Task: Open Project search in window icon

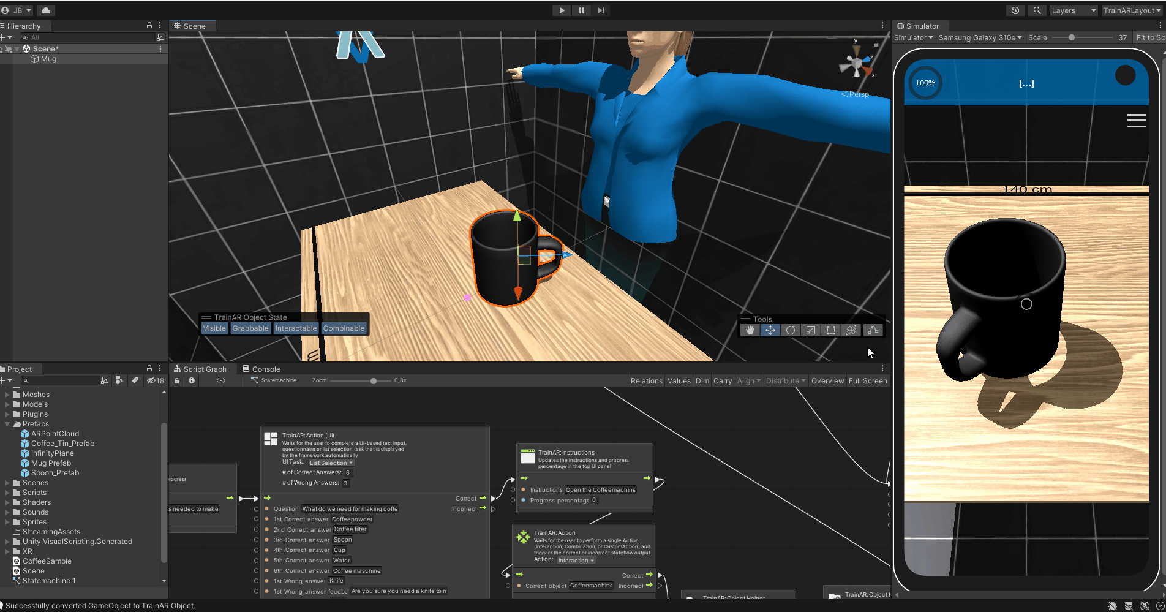Action: pos(105,380)
